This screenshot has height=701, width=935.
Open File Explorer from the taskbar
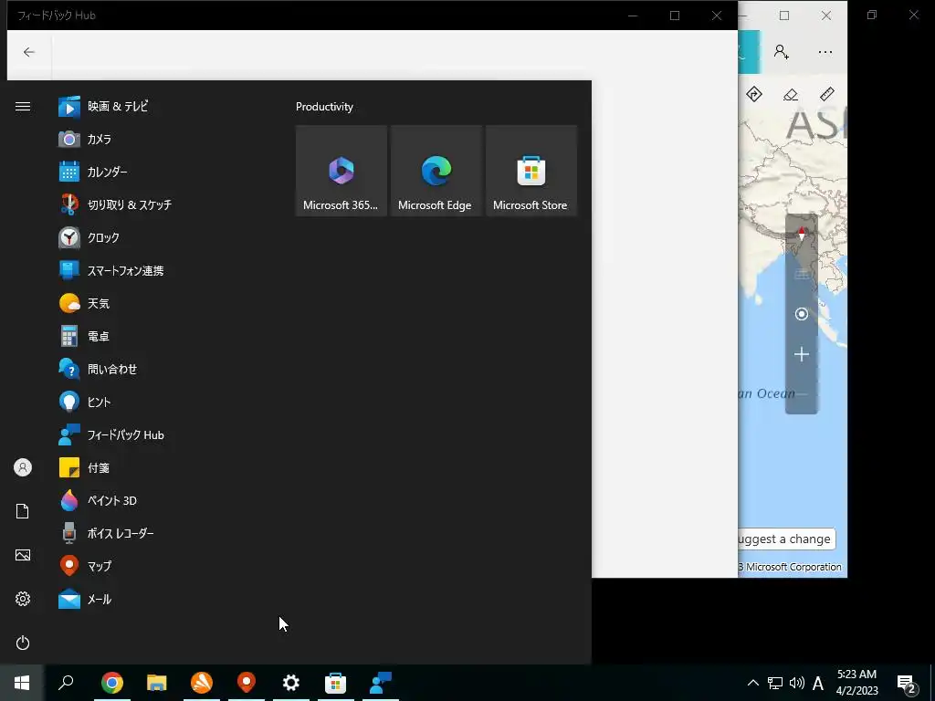157,683
